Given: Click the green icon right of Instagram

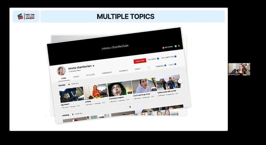Looking at the screenshot, I should (176, 46).
